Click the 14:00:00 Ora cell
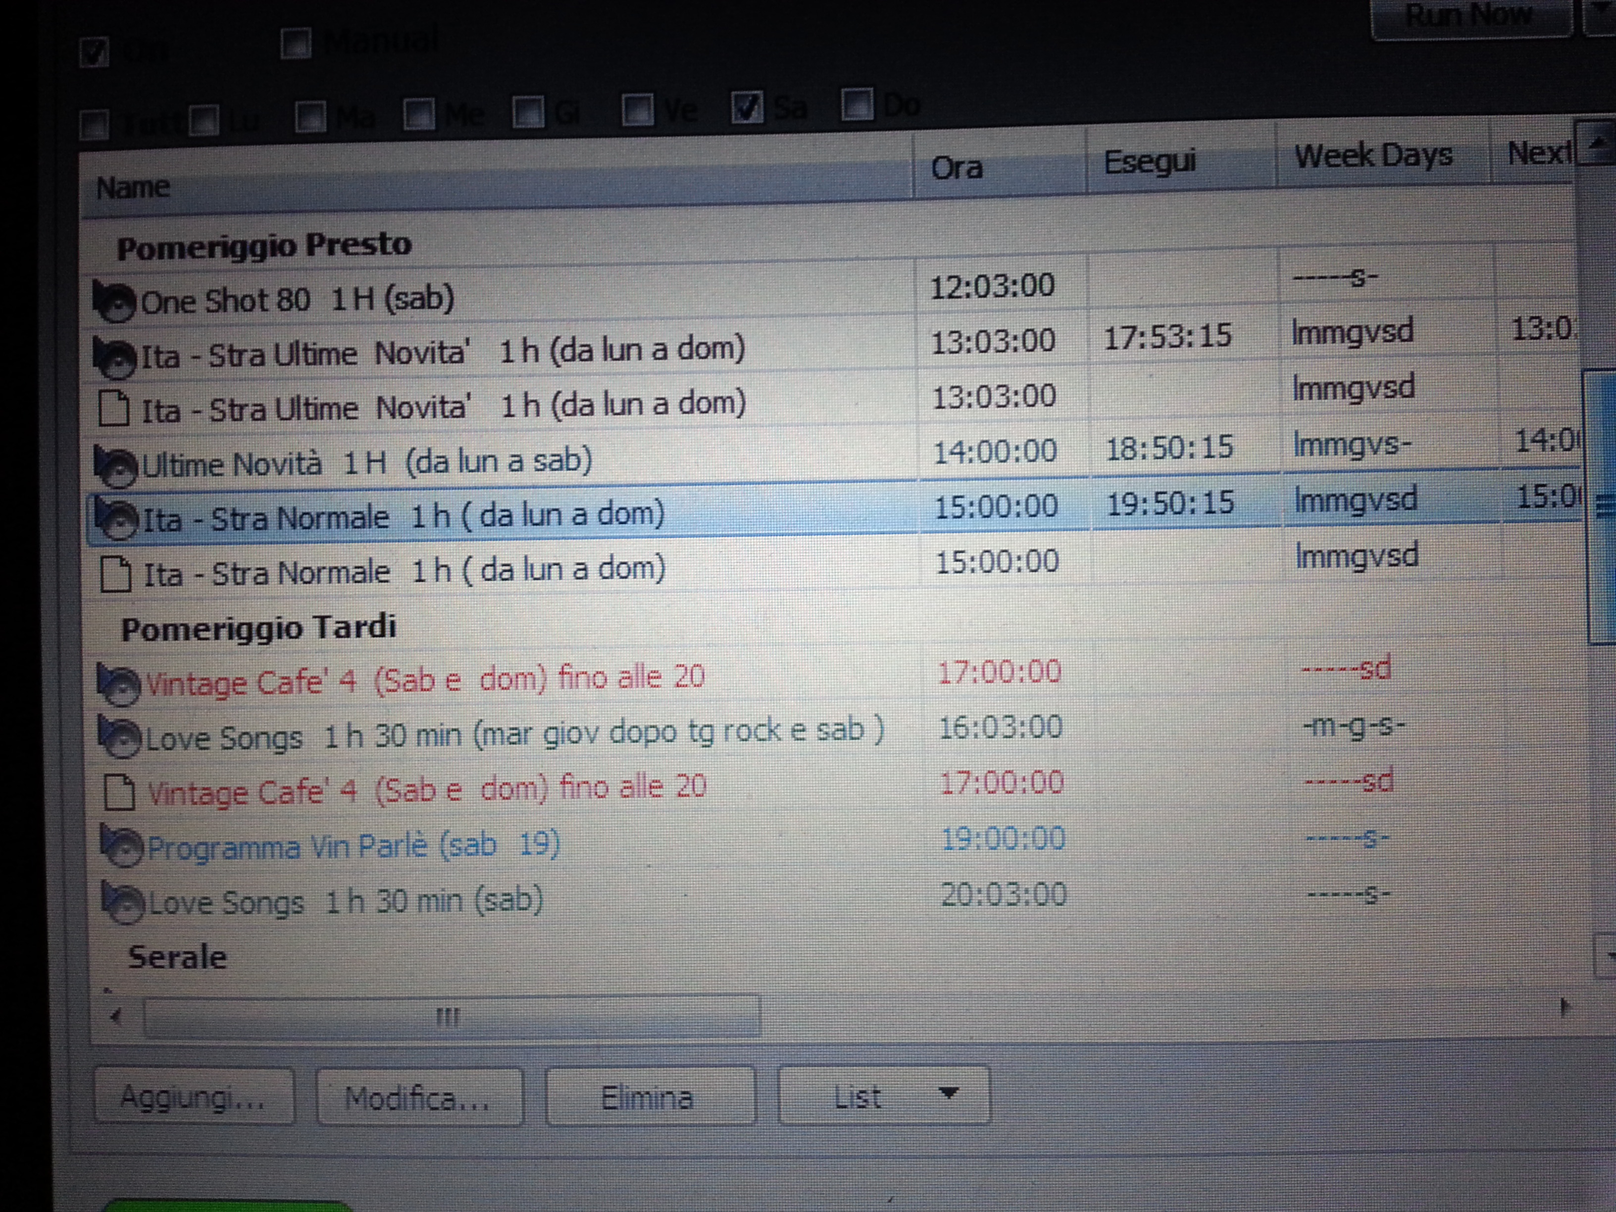This screenshot has height=1212, width=1616. click(x=995, y=452)
